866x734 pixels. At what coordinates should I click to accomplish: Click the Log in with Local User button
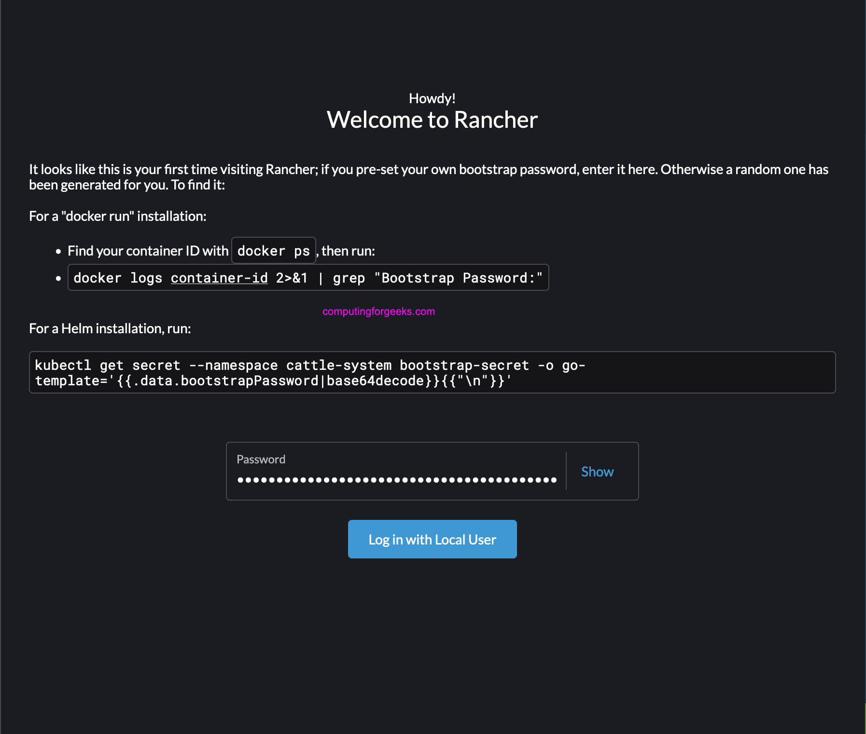pyautogui.click(x=432, y=539)
